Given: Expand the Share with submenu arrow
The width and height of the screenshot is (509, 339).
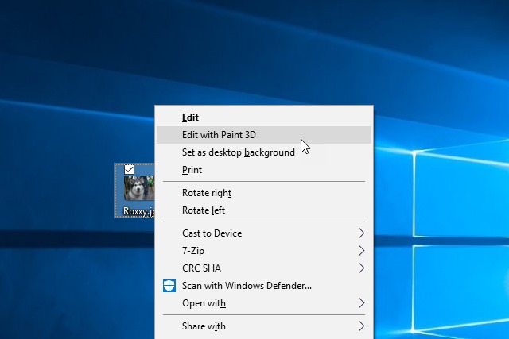Looking at the screenshot, I should [362, 326].
